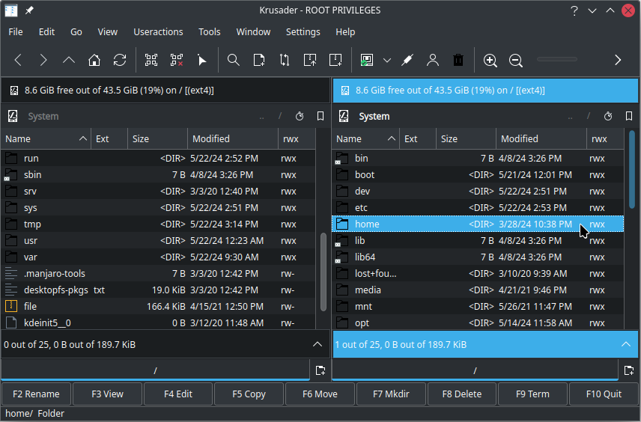Click the Synchronize directories icon
The image size is (641, 422).
click(x=285, y=61)
